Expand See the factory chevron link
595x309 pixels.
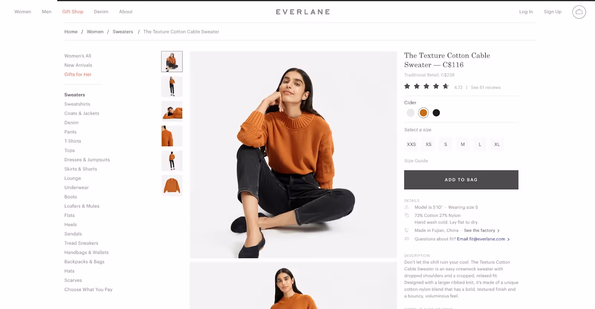tap(482, 231)
